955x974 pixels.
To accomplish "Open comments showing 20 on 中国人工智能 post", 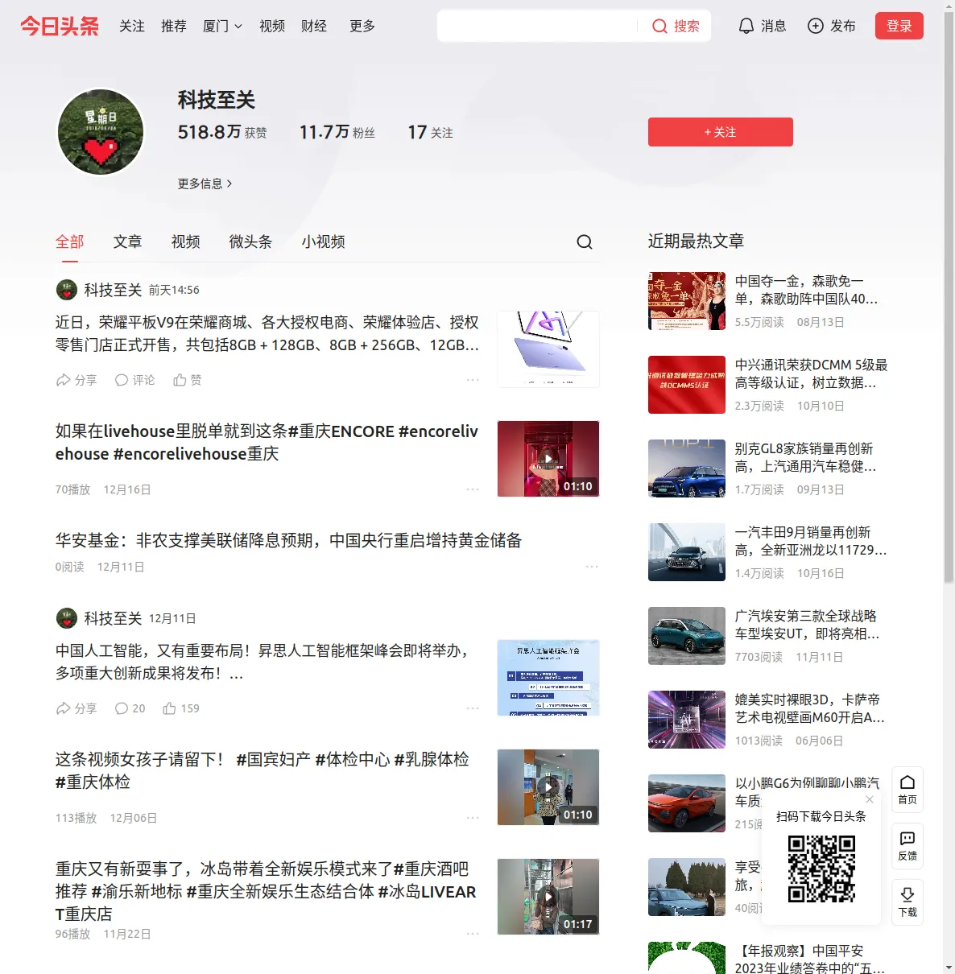I will [x=130, y=708].
